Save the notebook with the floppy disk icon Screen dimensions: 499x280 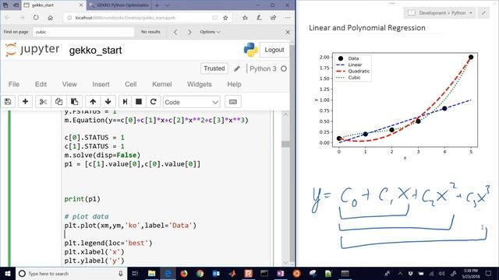[x=8, y=102]
